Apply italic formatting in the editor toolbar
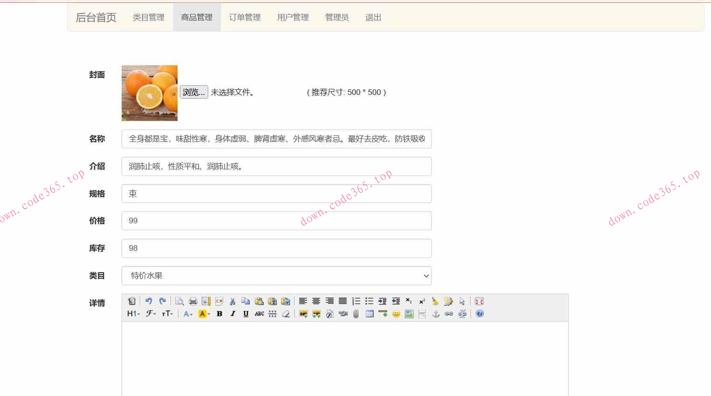711x396 pixels. [x=232, y=314]
